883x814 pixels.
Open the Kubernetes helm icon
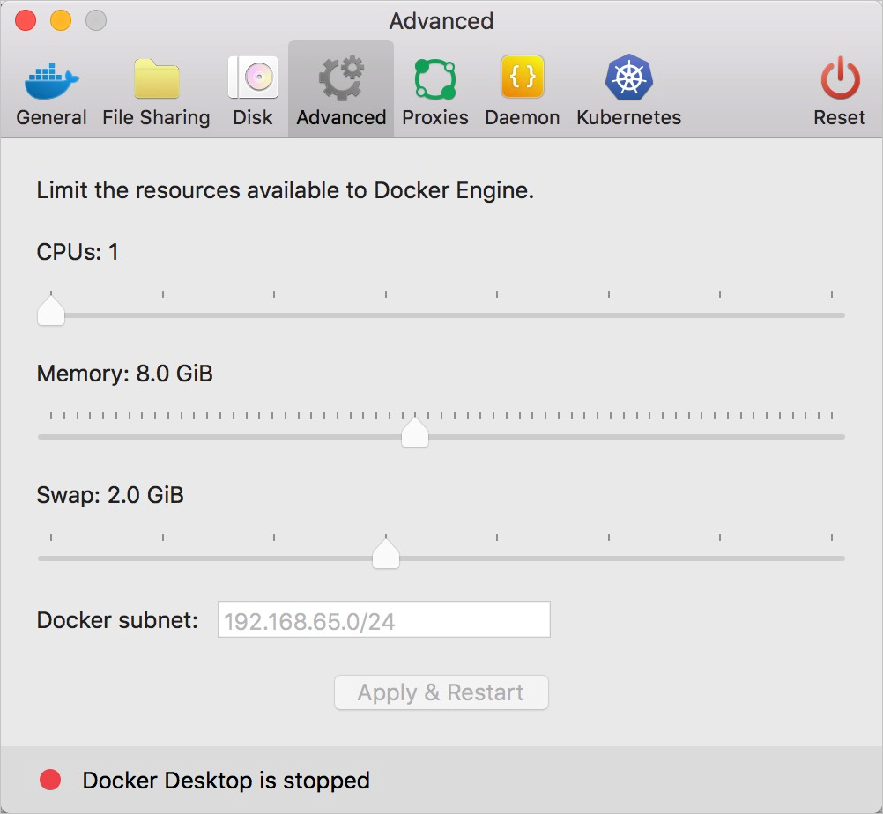coord(629,78)
